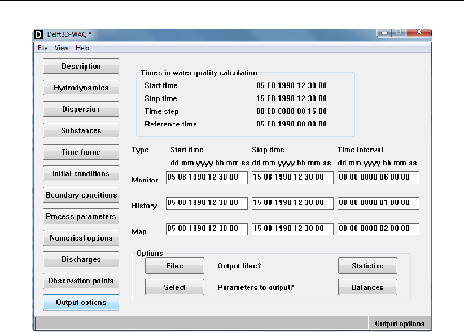Click the 'Time step' label
The image size is (464, 332).
pyautogui.click(x=161, y=112)
